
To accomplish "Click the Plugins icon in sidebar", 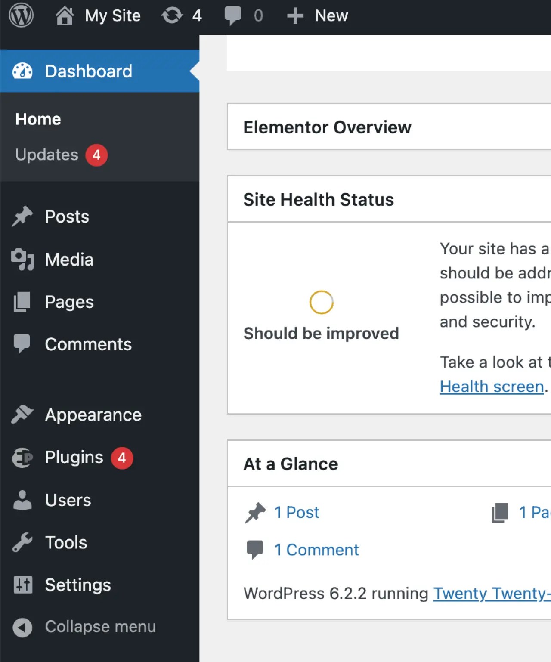I will [22, 457].
